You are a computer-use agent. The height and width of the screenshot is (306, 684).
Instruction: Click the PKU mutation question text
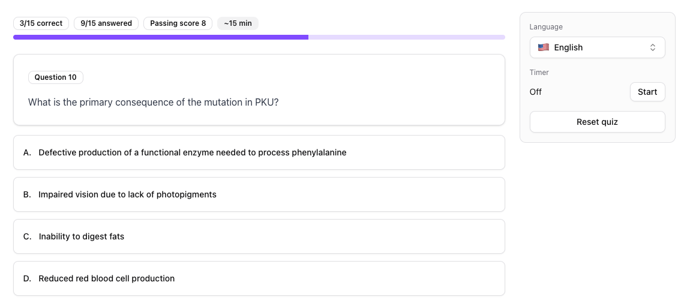point(154,102)
